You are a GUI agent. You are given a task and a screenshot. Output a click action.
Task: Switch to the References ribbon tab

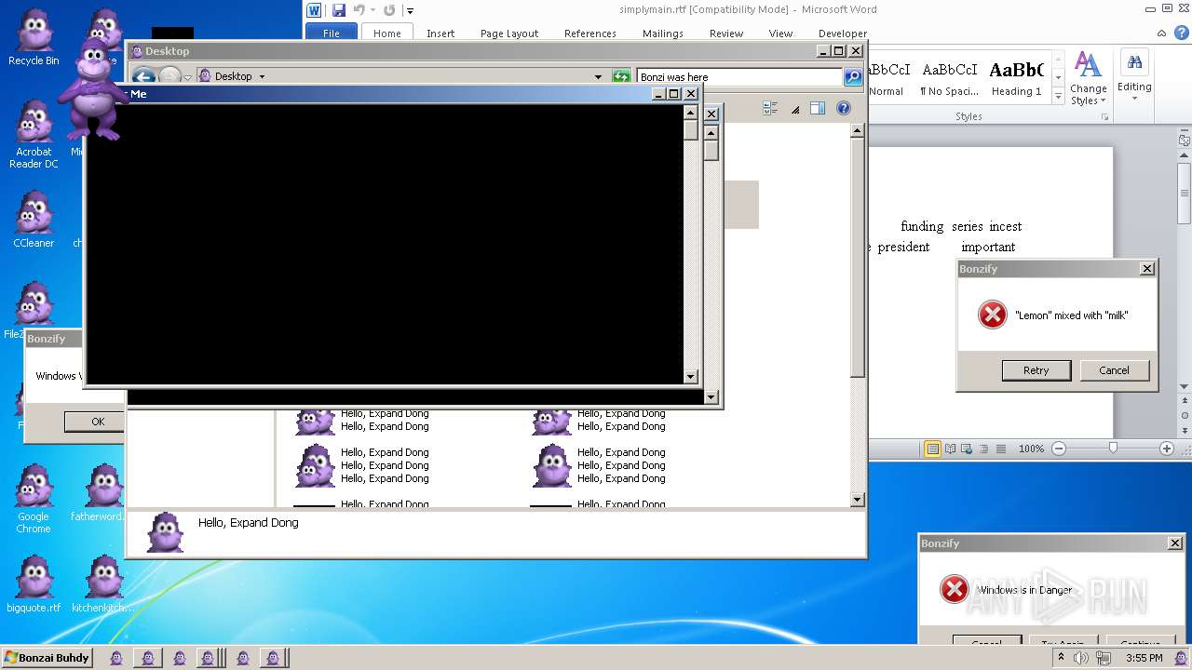click(x=590, y=33)
